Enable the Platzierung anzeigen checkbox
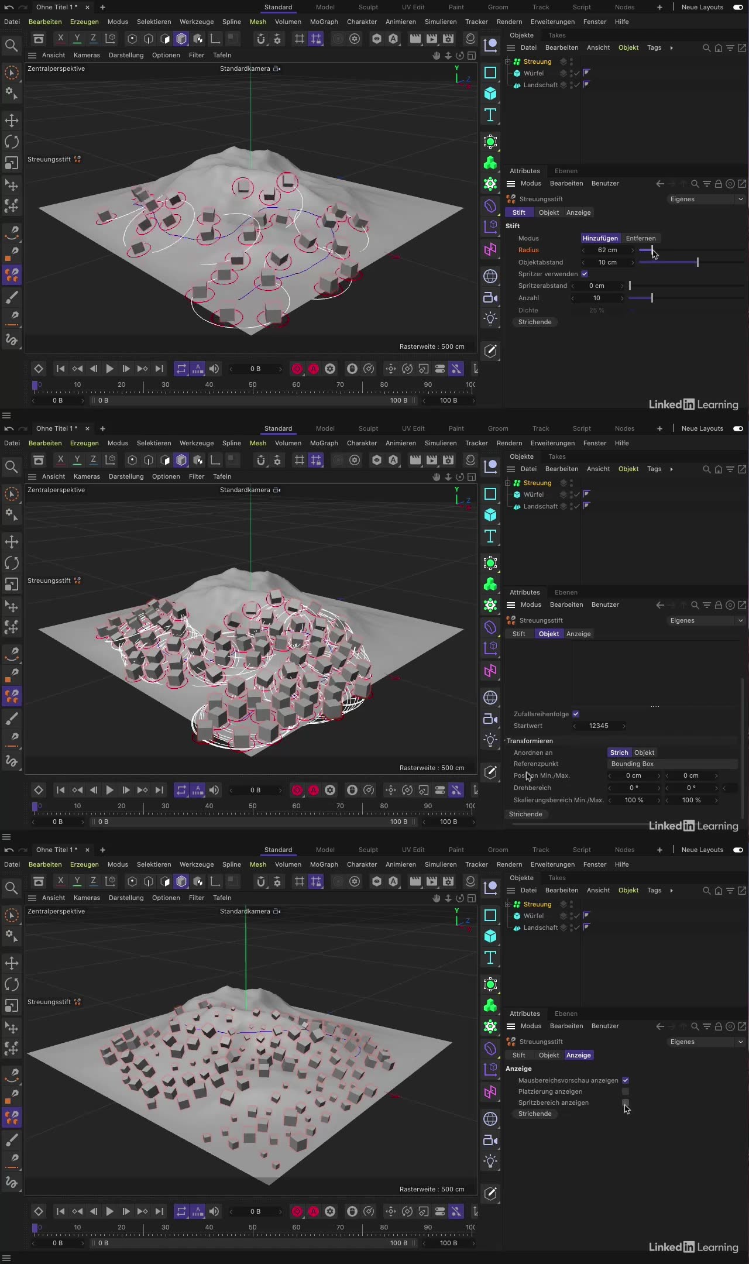 [x=626, y=1091]
